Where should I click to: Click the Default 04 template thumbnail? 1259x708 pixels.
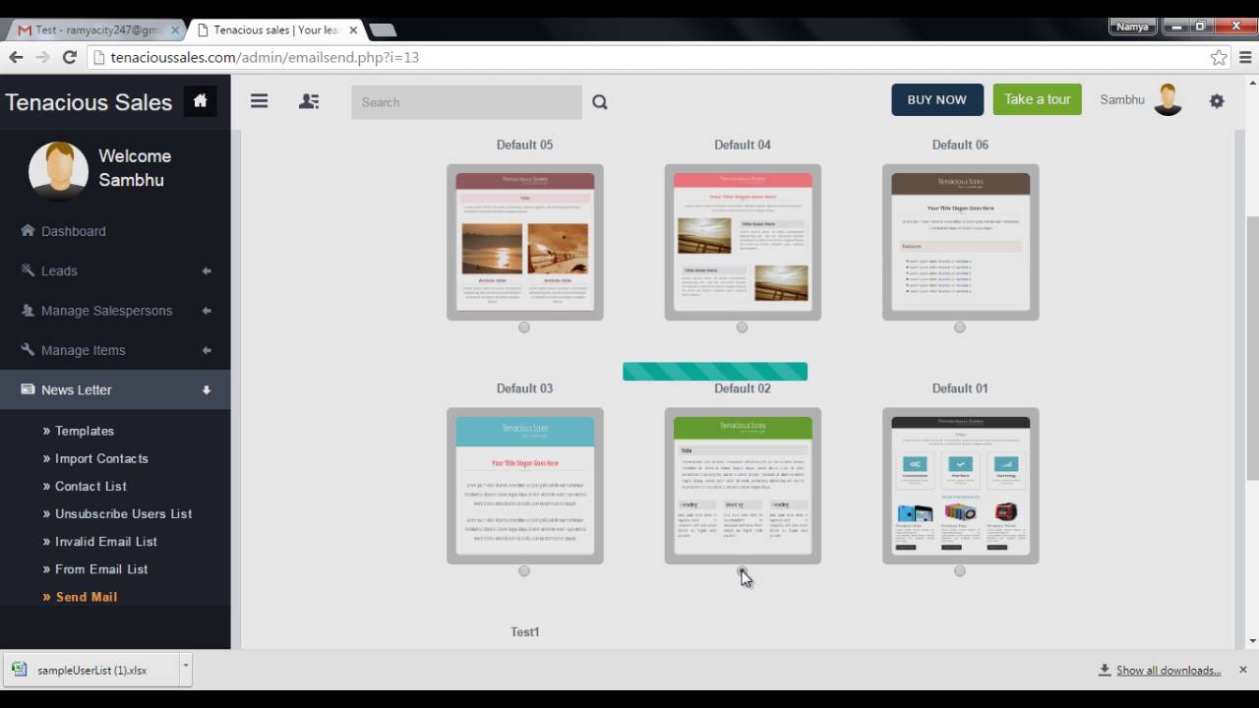pos(743,242)
